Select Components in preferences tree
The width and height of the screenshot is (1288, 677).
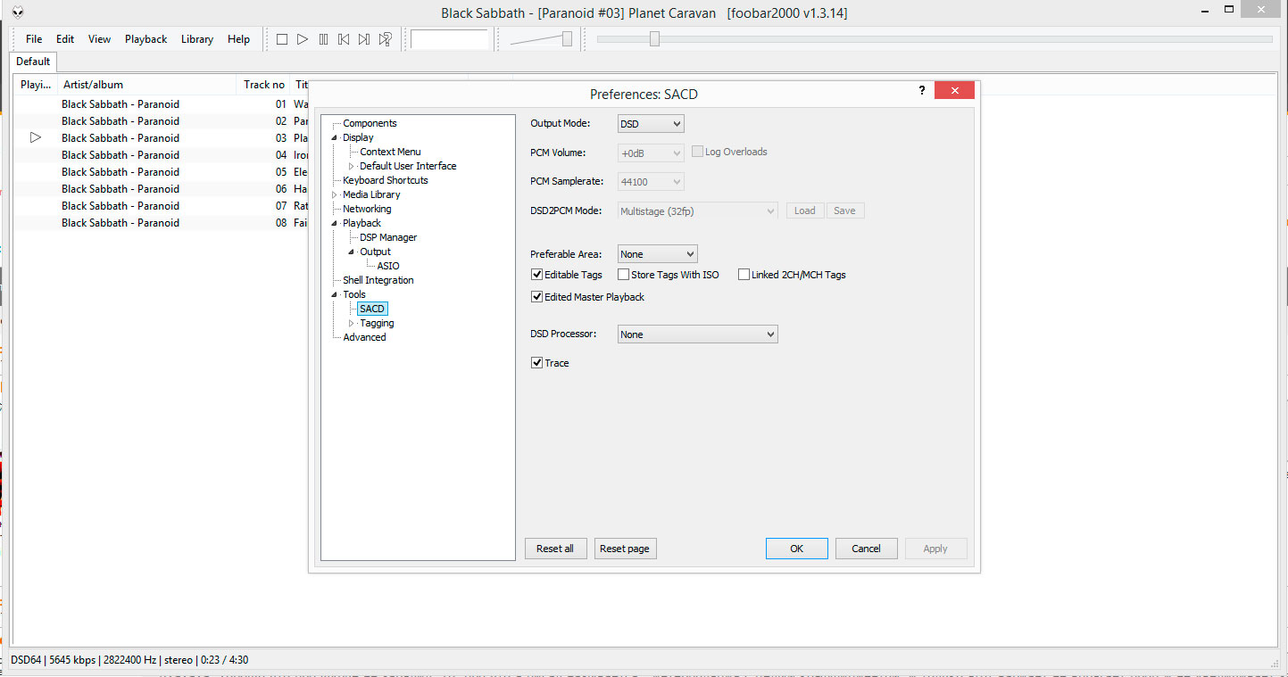(x=370, y=123)
